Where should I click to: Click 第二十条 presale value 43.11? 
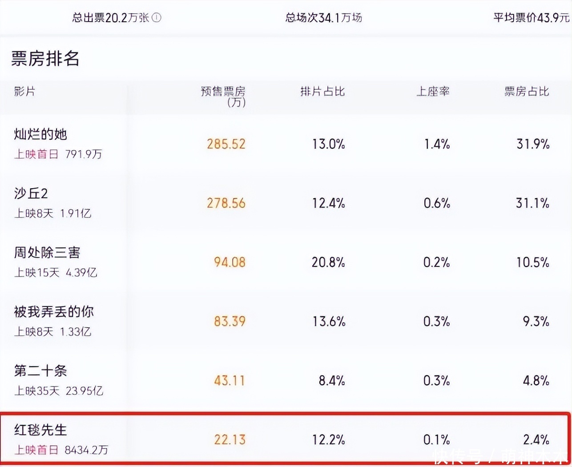(229, 381)
